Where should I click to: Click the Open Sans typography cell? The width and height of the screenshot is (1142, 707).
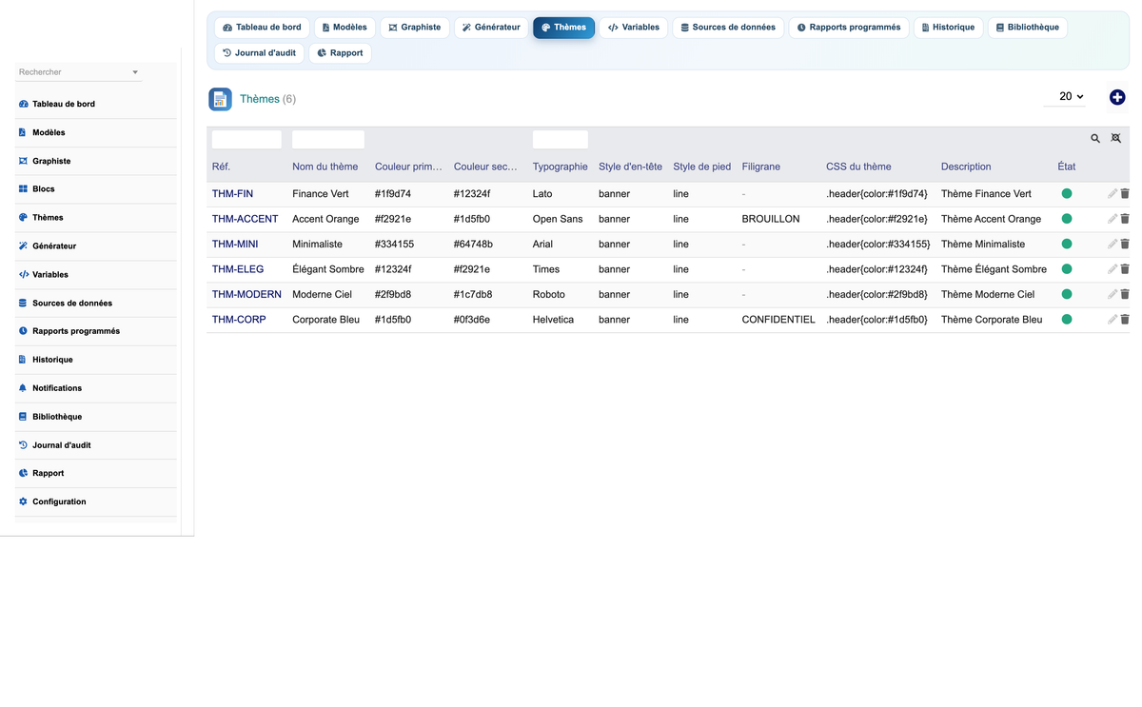(558, 219)
